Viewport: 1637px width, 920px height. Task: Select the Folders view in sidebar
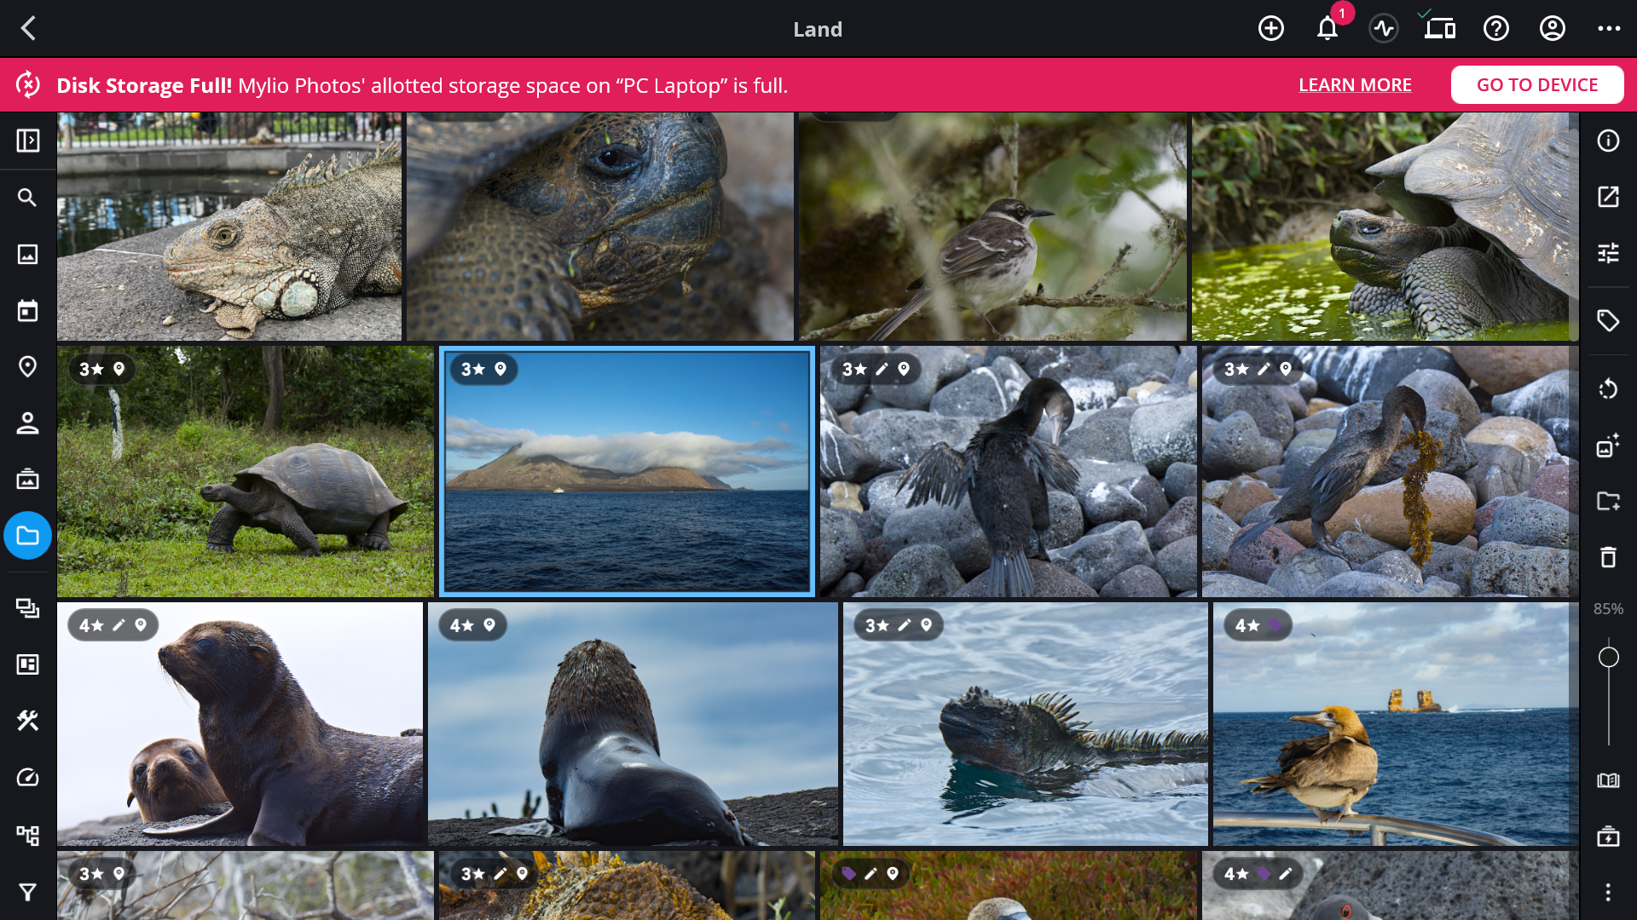pos(27,536)
